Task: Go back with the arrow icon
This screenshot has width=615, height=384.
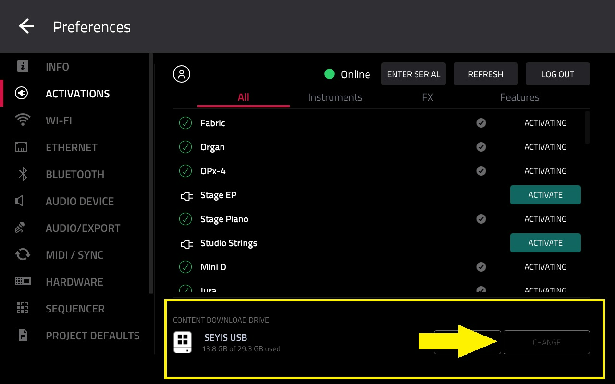Action: tap(26, 26)
